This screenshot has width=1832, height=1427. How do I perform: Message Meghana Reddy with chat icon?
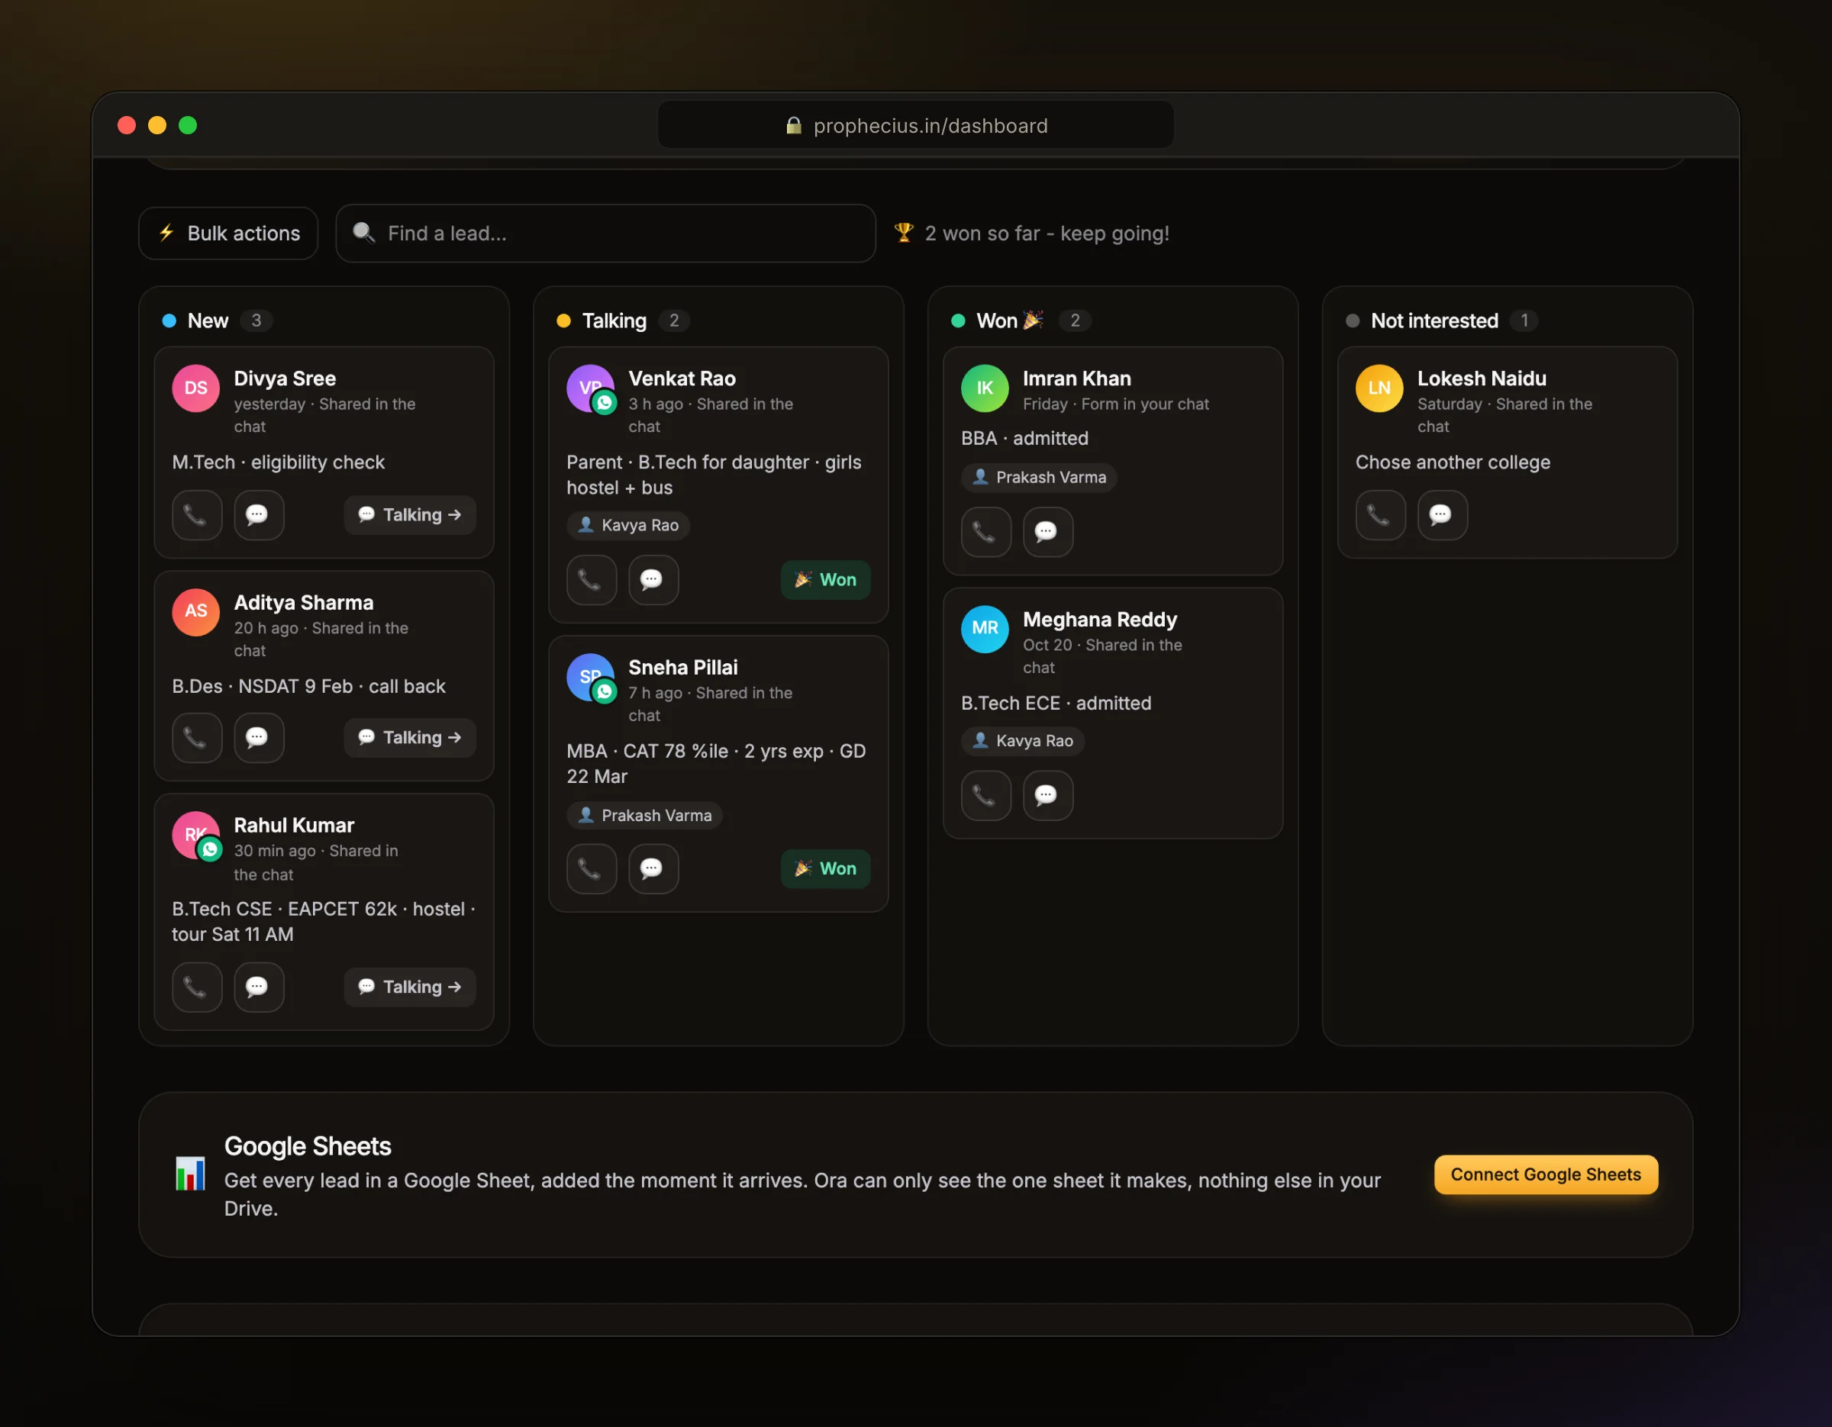1048,795
